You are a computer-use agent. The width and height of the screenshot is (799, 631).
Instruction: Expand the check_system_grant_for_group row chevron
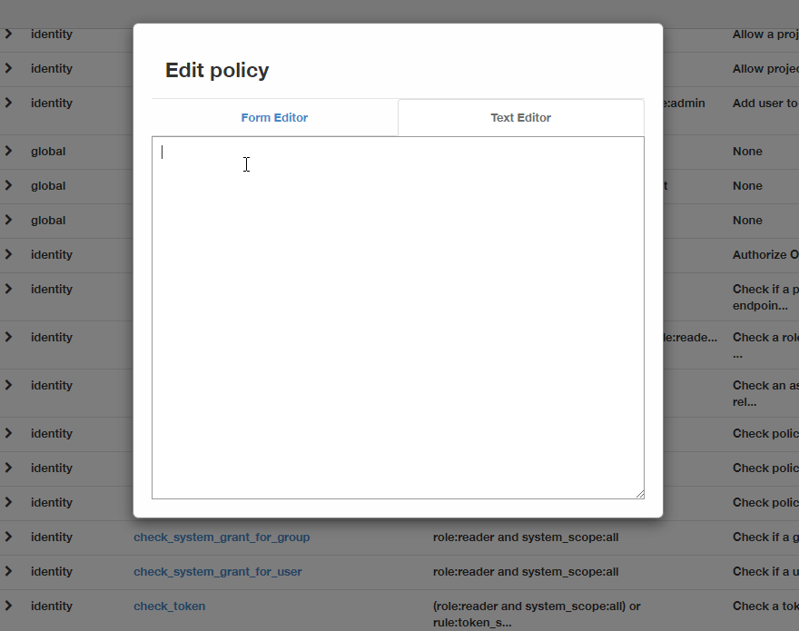[8, 537]
